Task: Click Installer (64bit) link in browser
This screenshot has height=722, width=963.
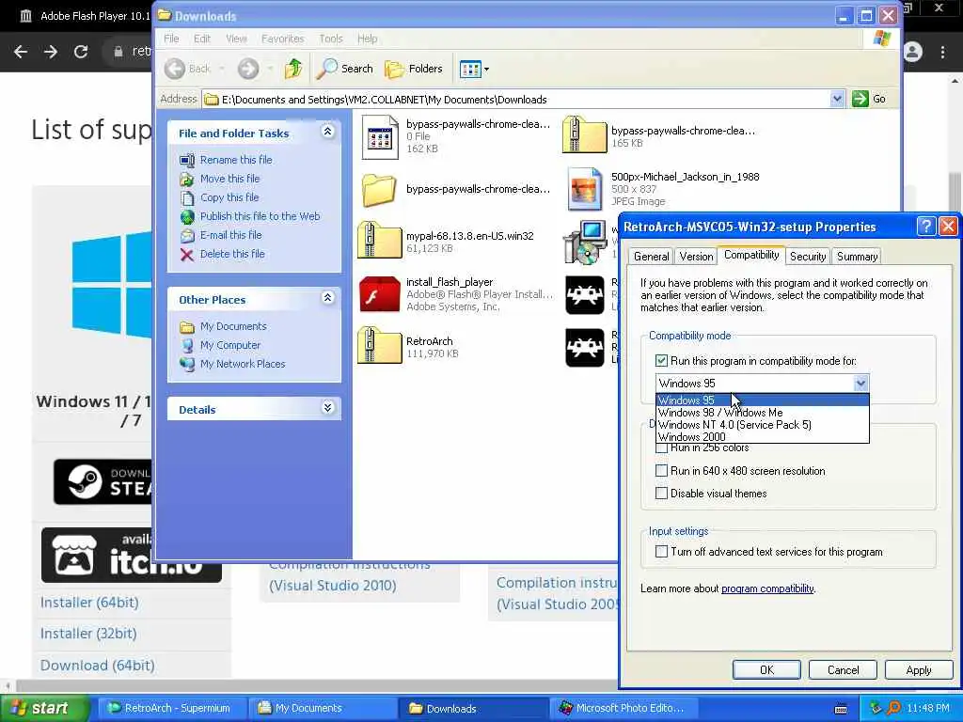Action: [89, 603]
